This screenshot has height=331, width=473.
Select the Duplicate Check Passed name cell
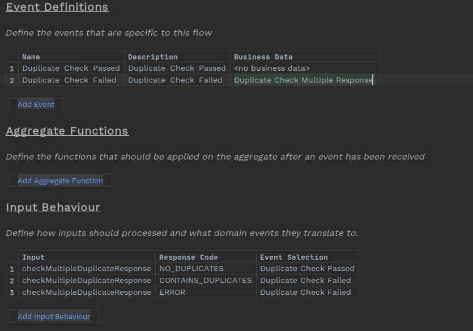click(x=71, y=68)
